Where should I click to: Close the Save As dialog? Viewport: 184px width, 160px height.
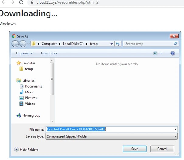(x=174, y=36)
